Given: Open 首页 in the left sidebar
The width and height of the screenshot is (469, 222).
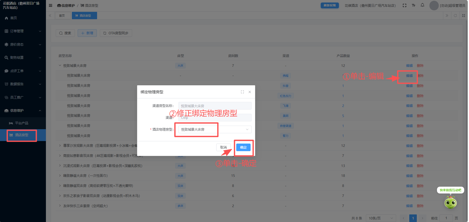Looking at the screenshot, I should tap(23, 18).
